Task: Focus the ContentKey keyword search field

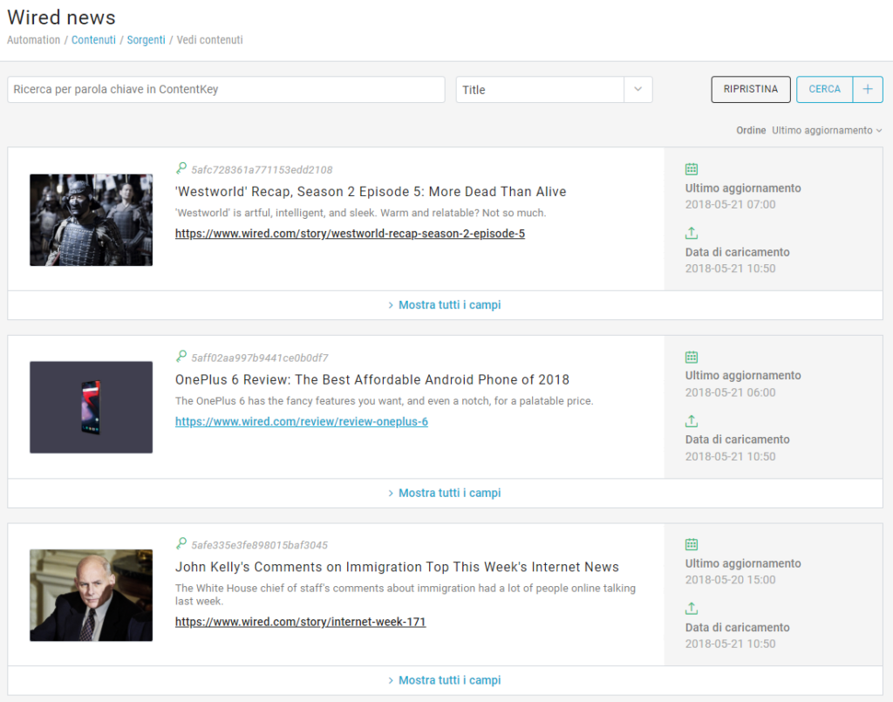Action: pyautogui.click(x=226, y=90)
